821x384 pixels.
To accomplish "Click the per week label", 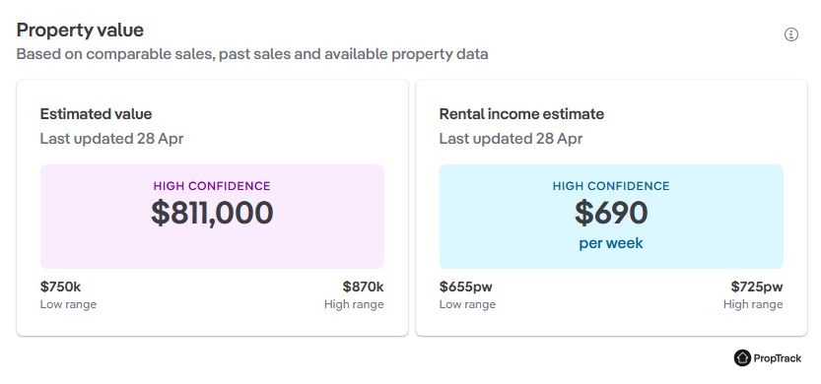I will click(x=611, y=243).
